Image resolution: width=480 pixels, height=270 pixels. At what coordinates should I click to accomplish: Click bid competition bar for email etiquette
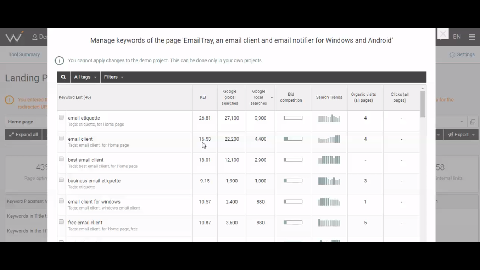(x=293, y=118)
